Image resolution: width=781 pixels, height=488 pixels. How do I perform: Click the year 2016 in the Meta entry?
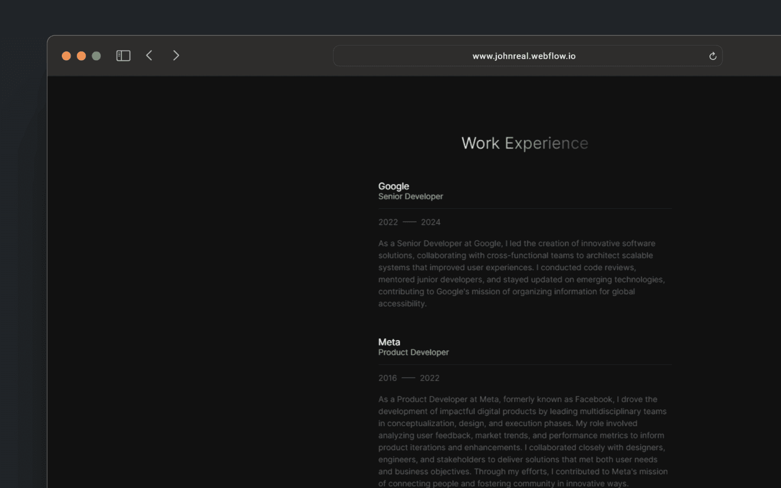[x=388, y=378]
